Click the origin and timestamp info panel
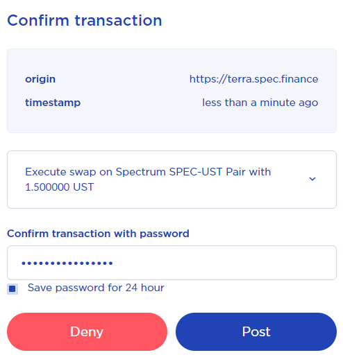This screenshot has width=343, height=364. click(171, 91)
